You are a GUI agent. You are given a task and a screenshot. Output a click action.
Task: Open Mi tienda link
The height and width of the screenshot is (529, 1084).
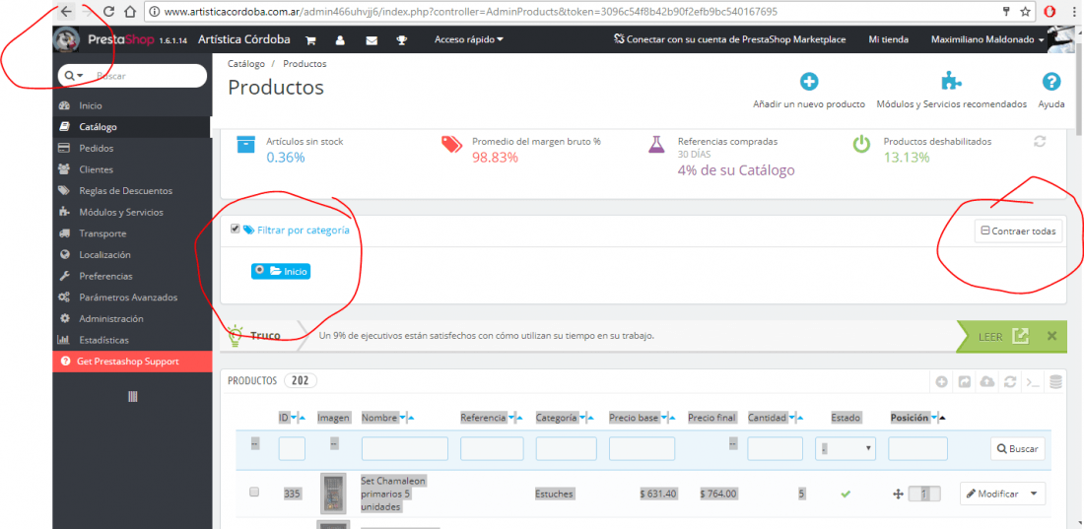(888, 40)
